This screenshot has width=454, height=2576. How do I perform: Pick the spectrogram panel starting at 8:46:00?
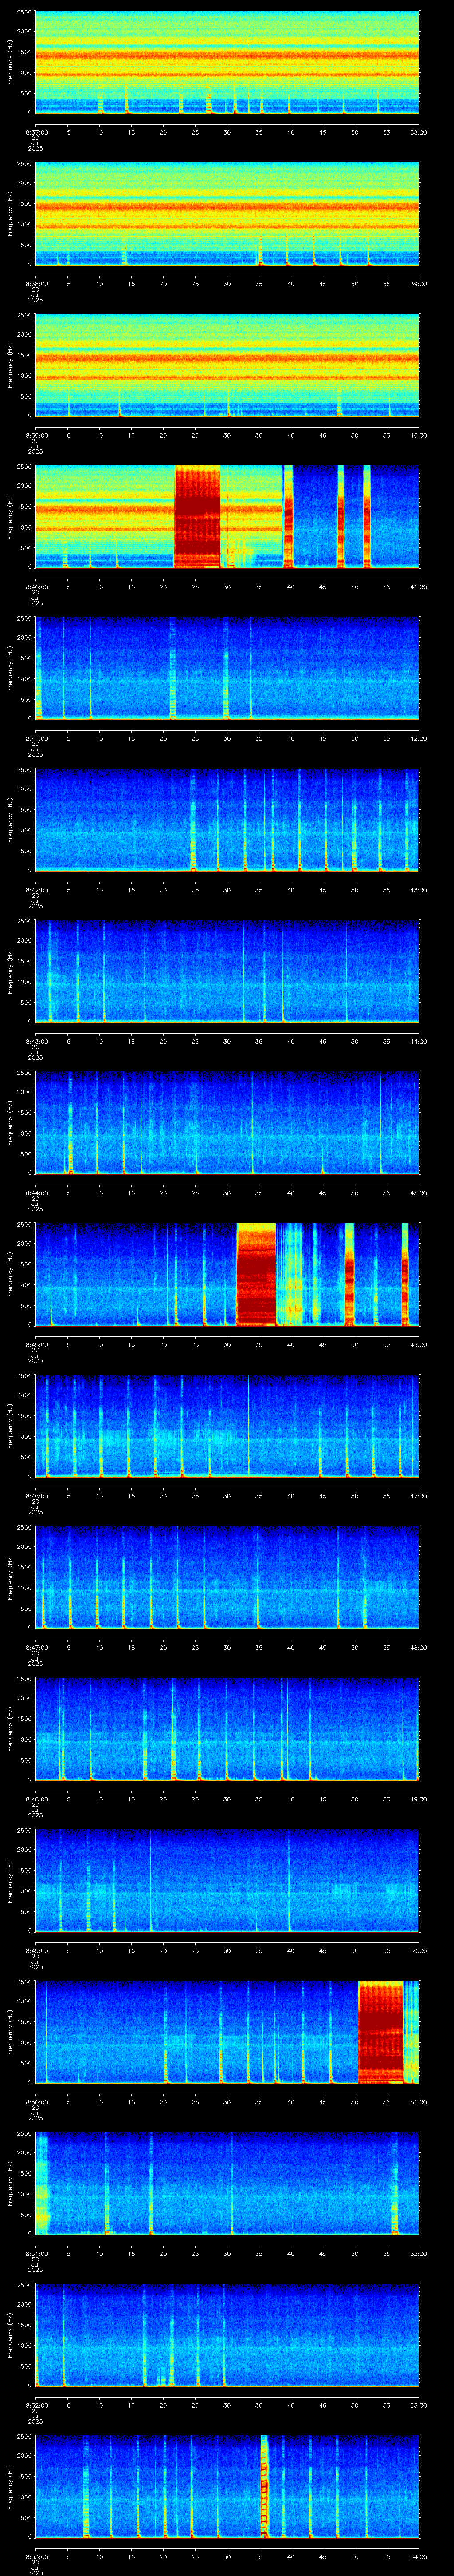227,1426
